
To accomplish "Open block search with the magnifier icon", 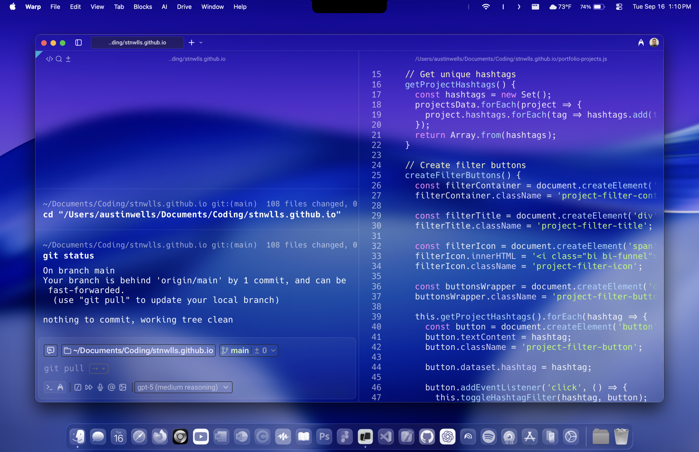I will [x=59, y=59].
